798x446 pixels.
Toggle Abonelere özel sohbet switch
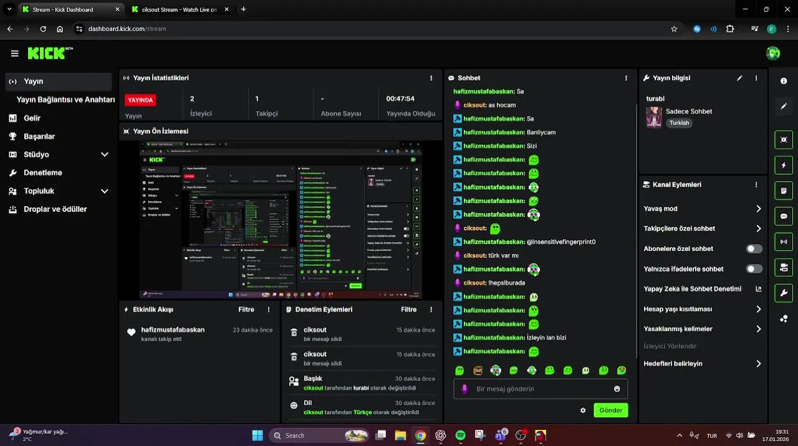coord(754,248)
